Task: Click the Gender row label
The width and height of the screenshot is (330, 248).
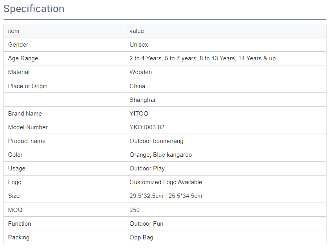Action: (18, 45)
